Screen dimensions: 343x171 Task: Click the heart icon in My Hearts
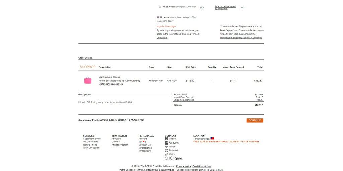tap(143, 141)
